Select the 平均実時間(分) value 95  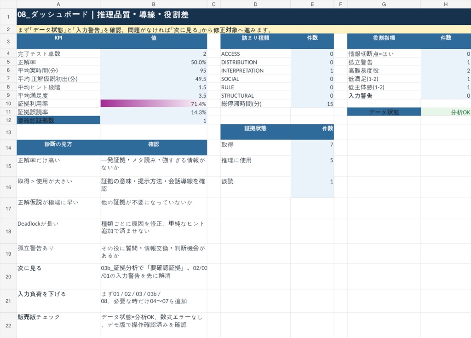[x=154, y=70]
